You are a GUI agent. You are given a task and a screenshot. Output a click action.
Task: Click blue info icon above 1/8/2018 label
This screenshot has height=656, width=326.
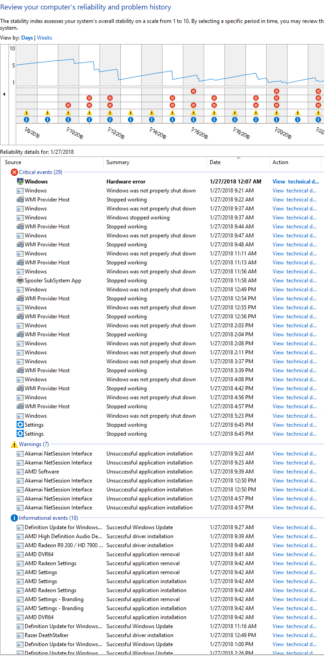click(x=26, y=120)
